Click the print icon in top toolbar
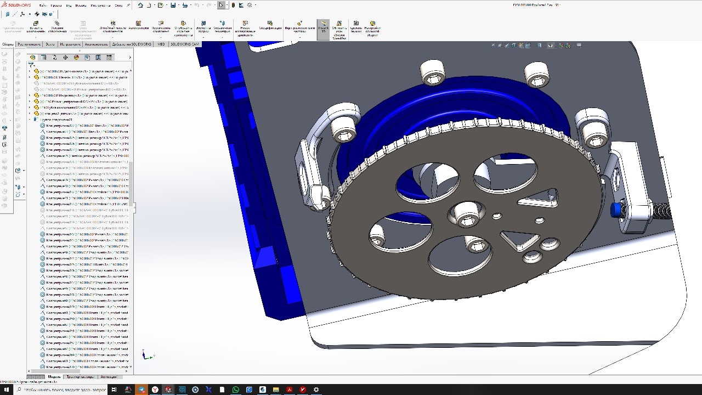The width and height of the screenshot is (702, 395). [x=185, y=5]
